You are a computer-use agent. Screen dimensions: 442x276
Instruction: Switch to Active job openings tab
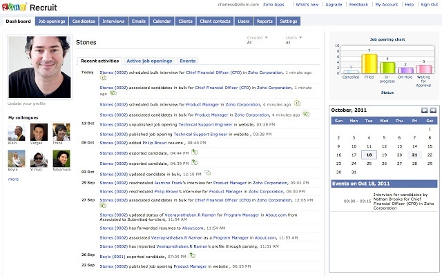150,61
